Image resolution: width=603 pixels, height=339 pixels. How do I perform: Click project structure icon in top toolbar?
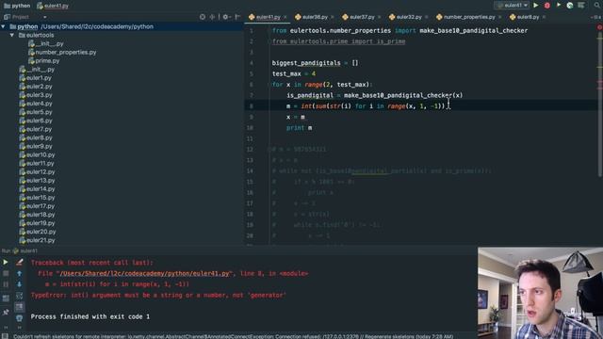[581, 6]
